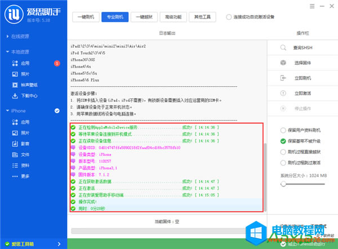Open 照片 icon under iPhone
Viewport: 338px width, 249px height.
pyautogui.click(x=15, y=133)
